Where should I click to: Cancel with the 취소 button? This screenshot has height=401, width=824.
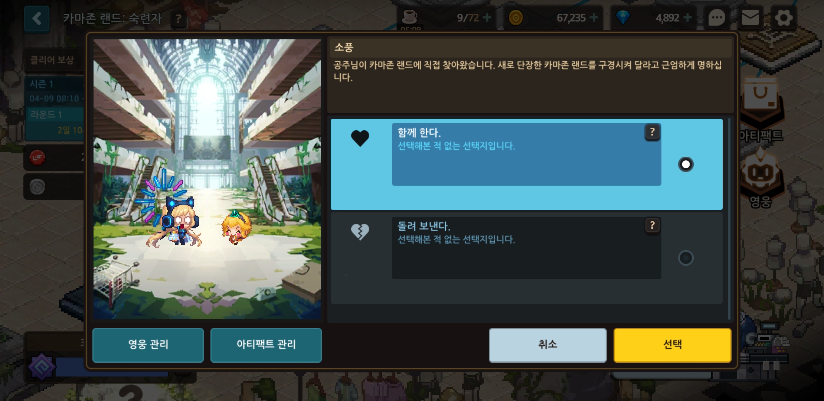[548, 345]
